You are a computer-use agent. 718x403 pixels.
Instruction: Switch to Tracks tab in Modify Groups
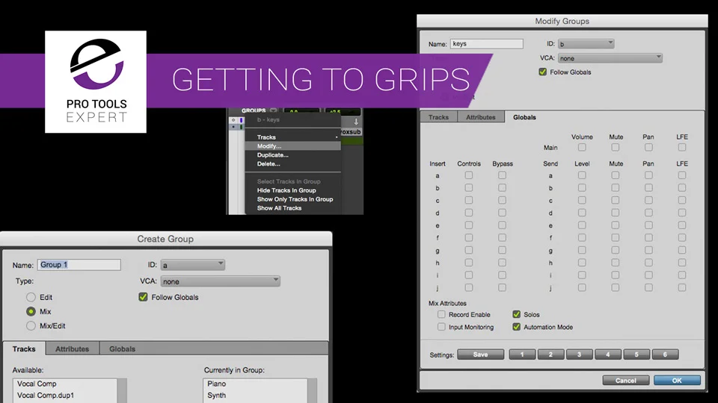click(439, 117)
